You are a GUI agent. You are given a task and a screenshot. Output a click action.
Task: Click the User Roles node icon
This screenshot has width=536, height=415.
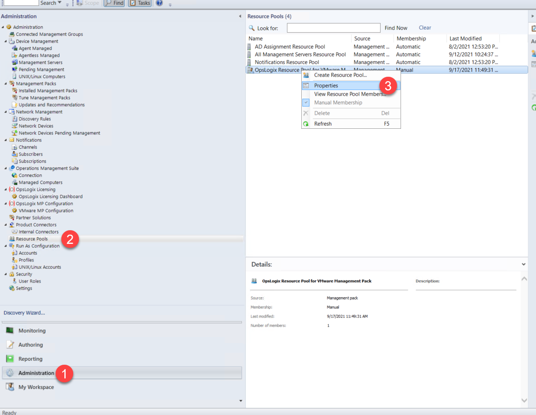click(x=15, y=281)
